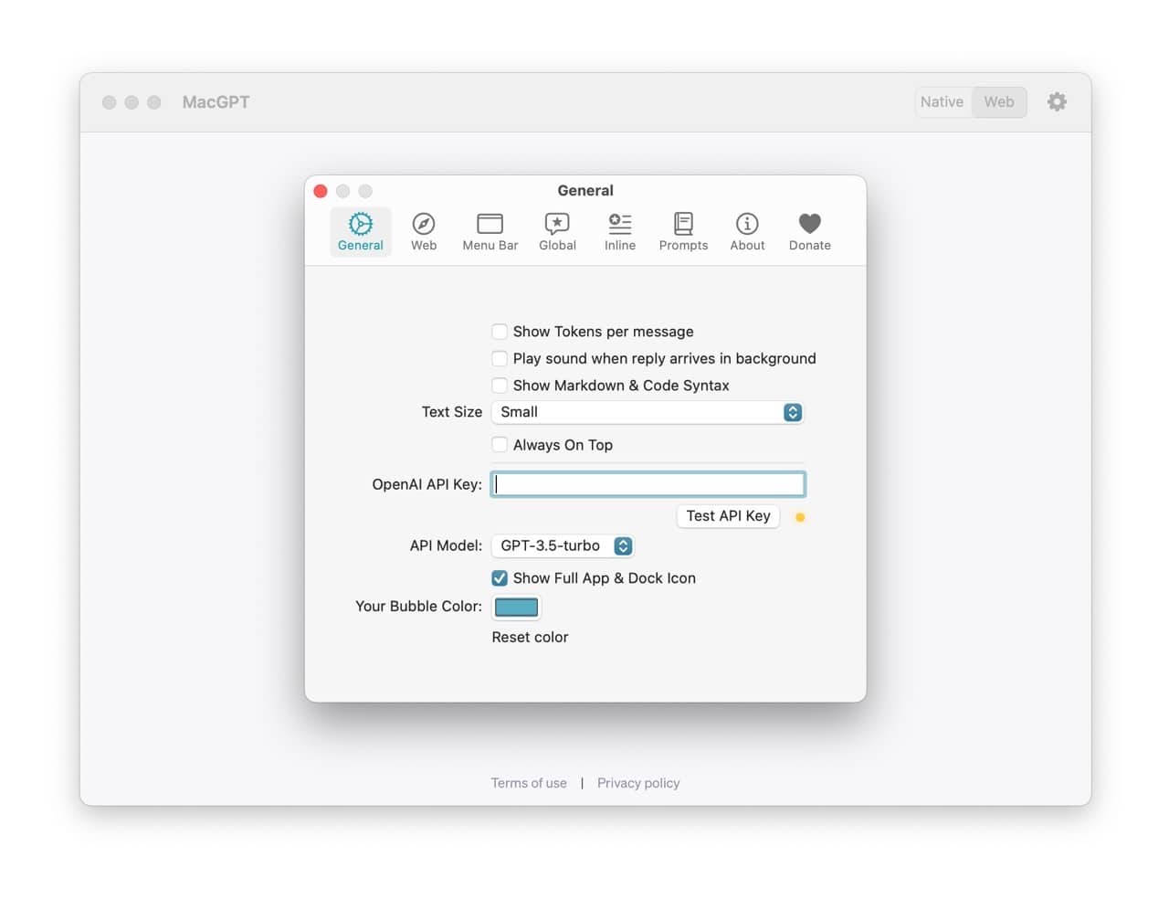This screenshot has height=899, width=1169.
Task: Enable Play sound when reply arrives
Action: pos(500,358)
